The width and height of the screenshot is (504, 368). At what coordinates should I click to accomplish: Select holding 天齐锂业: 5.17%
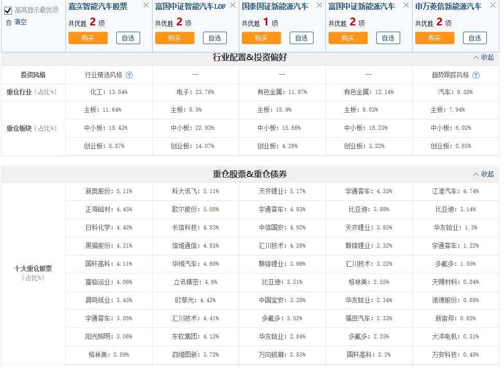pyautogui.click(x=282, y=192)
